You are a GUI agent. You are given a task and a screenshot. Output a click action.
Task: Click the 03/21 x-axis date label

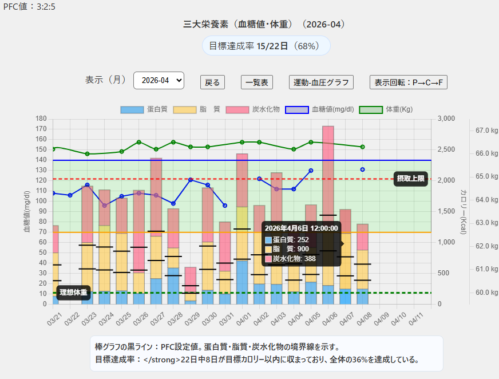click(x=54, y=317)
